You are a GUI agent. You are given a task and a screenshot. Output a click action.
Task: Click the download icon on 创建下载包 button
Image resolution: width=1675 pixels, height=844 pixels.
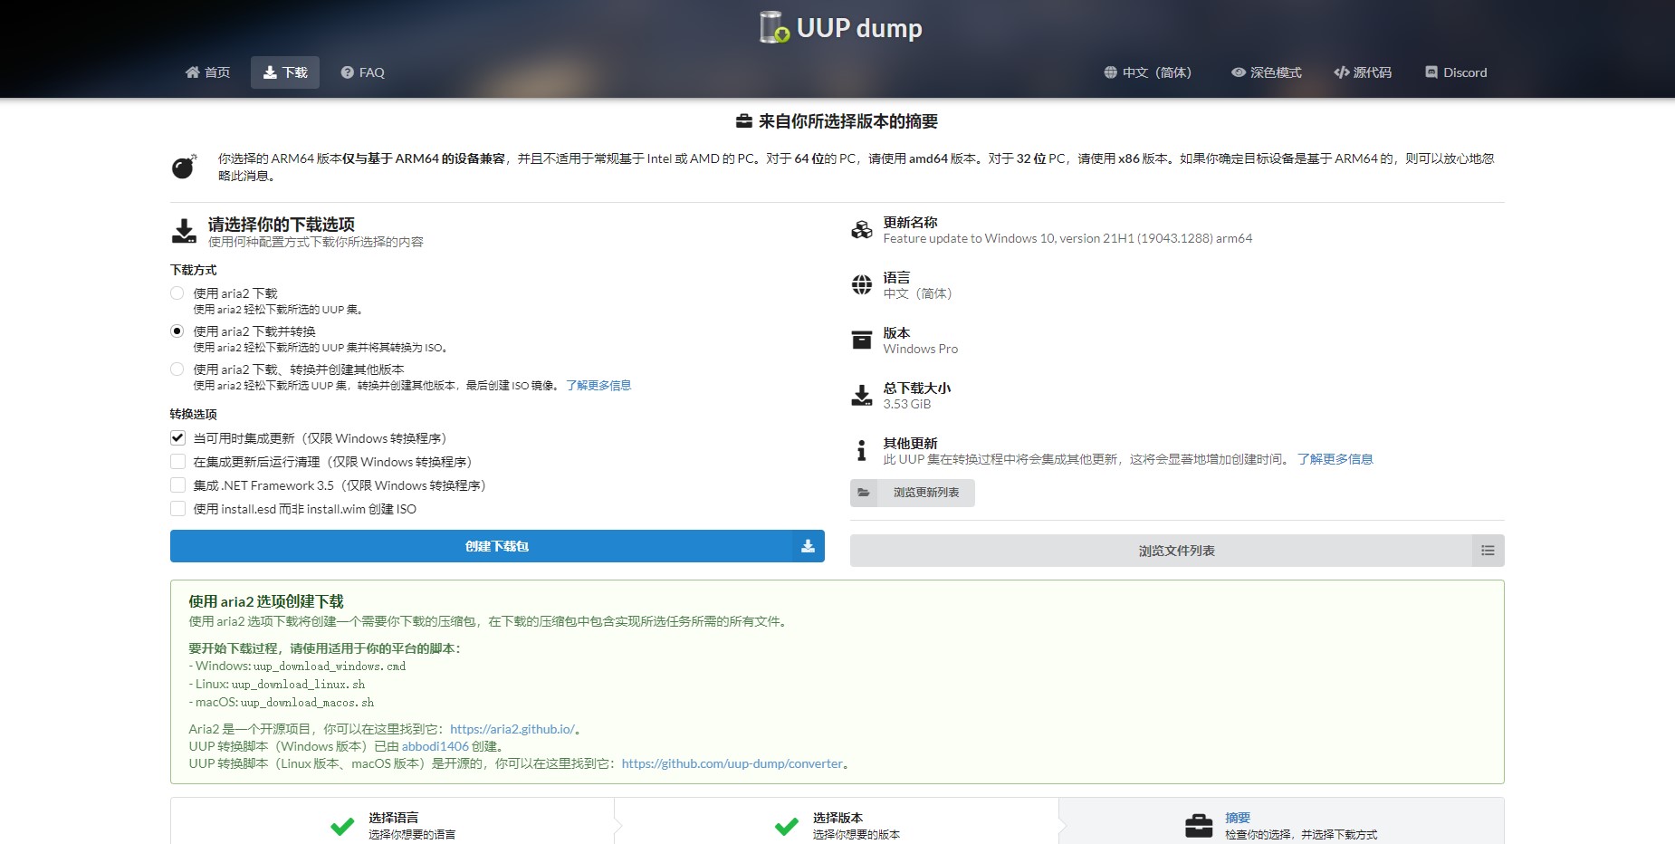808,546
